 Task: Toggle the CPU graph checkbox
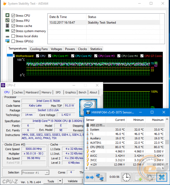point(37,56)
